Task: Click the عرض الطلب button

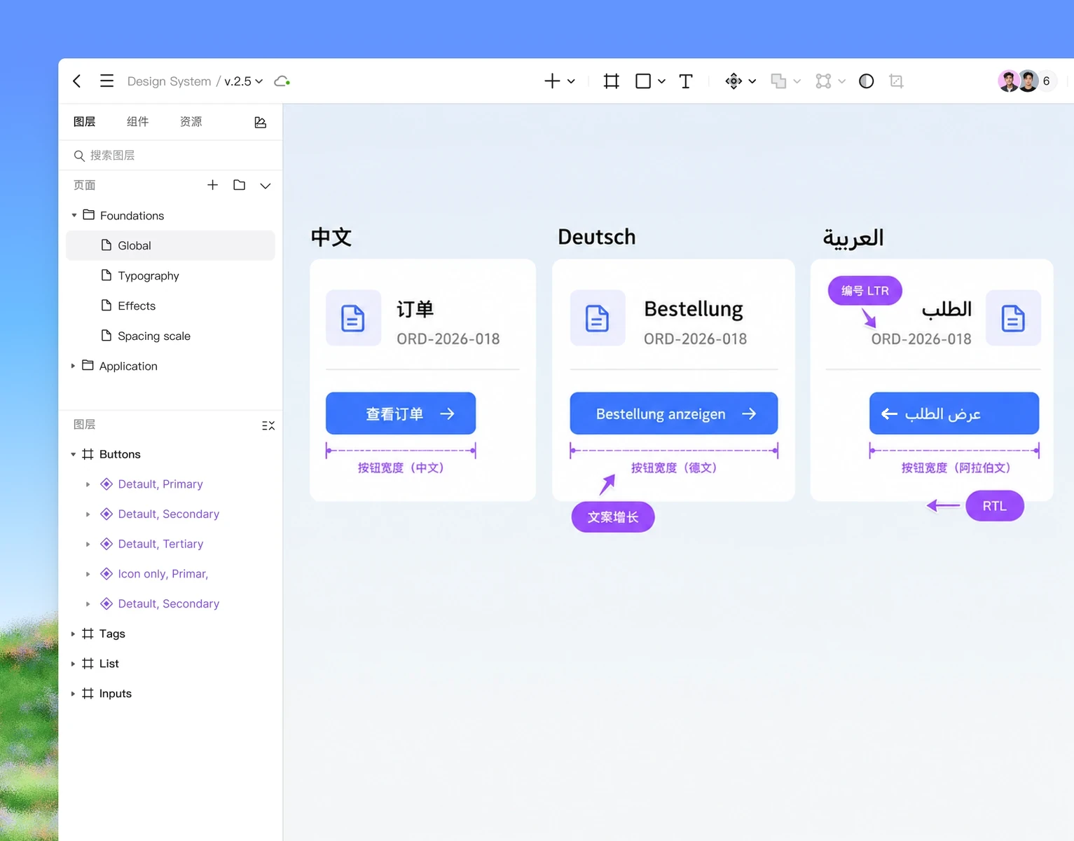Action: click(x=954, y=413)
